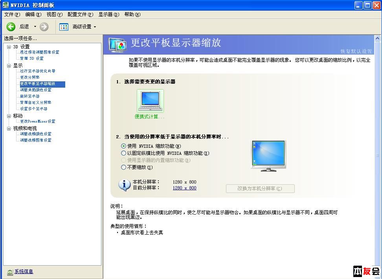Open the 高级设置 dropdown arrow
382x279 pixels.
[95, 27]
